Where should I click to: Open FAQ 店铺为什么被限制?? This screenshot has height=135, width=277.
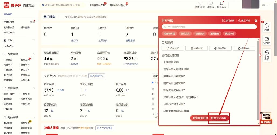coord(174,76)
